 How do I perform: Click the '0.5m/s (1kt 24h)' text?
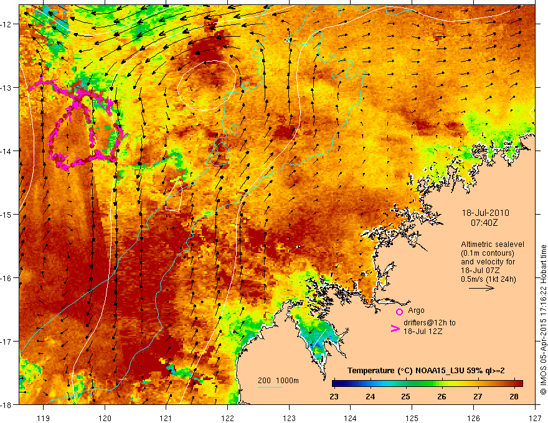coord(489,279)
